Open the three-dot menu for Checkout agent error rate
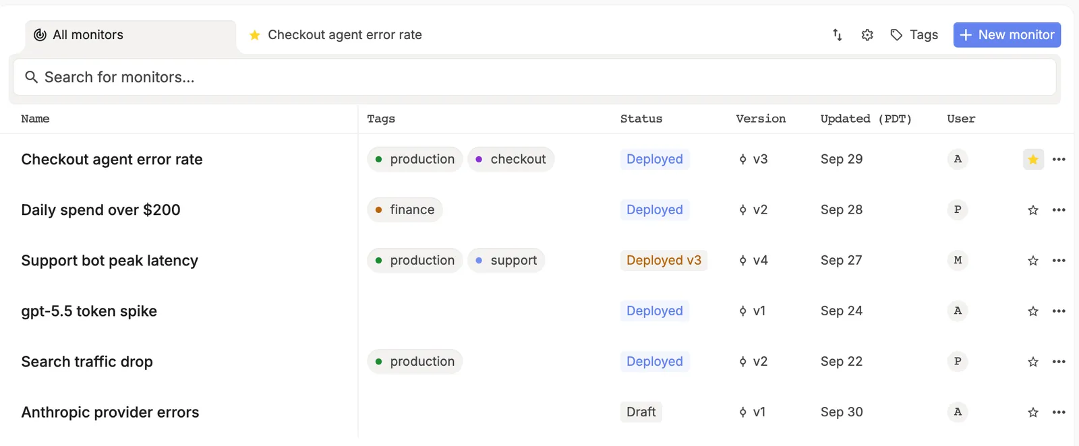 1059,160
